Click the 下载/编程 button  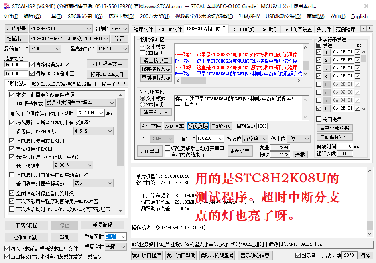pyautogui.click(x=26, y=225)
